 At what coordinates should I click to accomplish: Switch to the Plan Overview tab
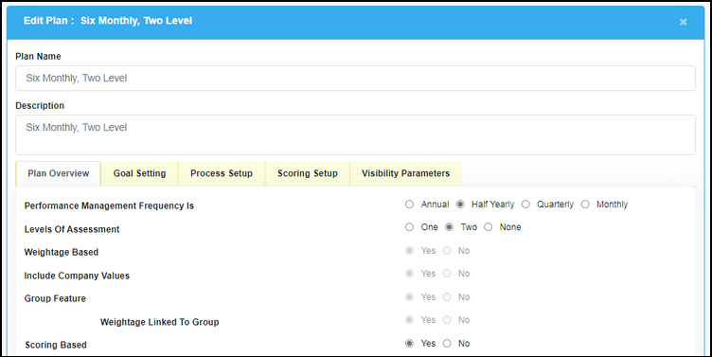(x=58, y=173)
